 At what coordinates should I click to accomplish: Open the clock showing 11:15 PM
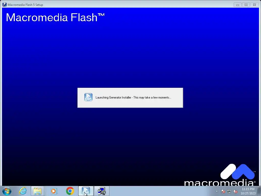tap(248, 191)
